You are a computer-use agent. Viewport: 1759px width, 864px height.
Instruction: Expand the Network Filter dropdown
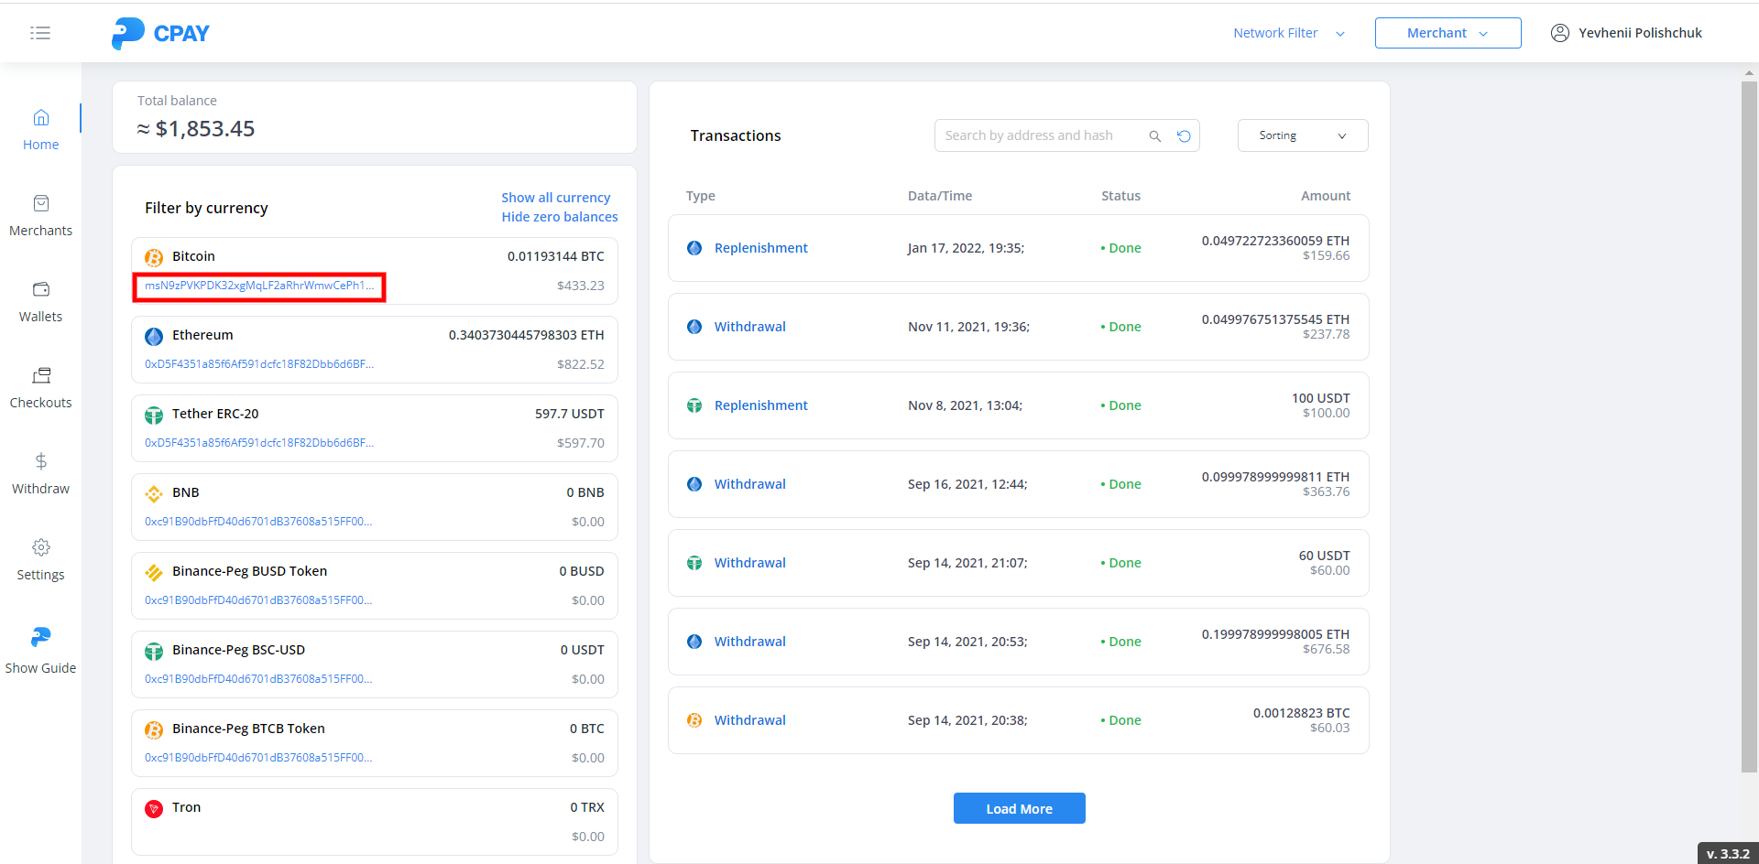tap(1288, 33)
